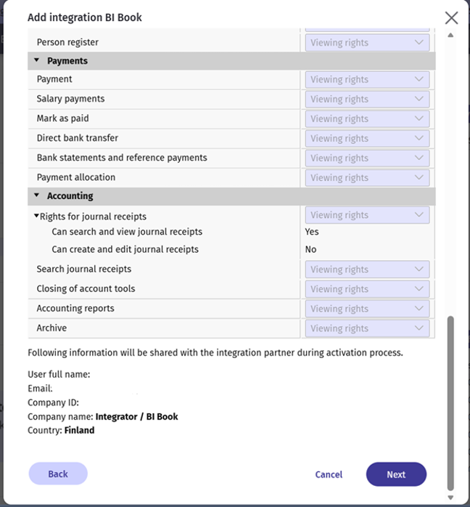This screenshot has width=470, height=507.
Task: Open the Payment rights dropdown
Action: [367, 80]
